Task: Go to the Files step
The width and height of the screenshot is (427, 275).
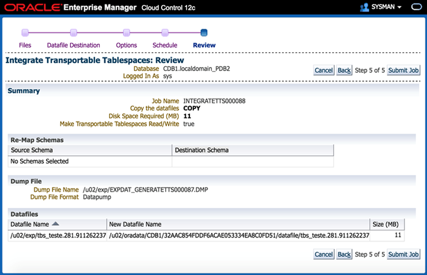Action: [x=25, y=45]
